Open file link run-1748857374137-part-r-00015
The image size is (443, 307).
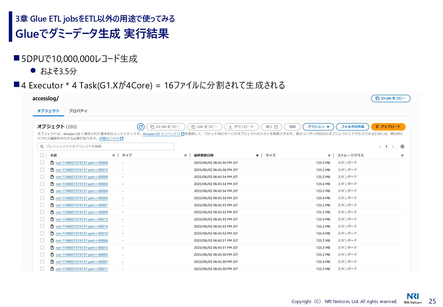82,248
